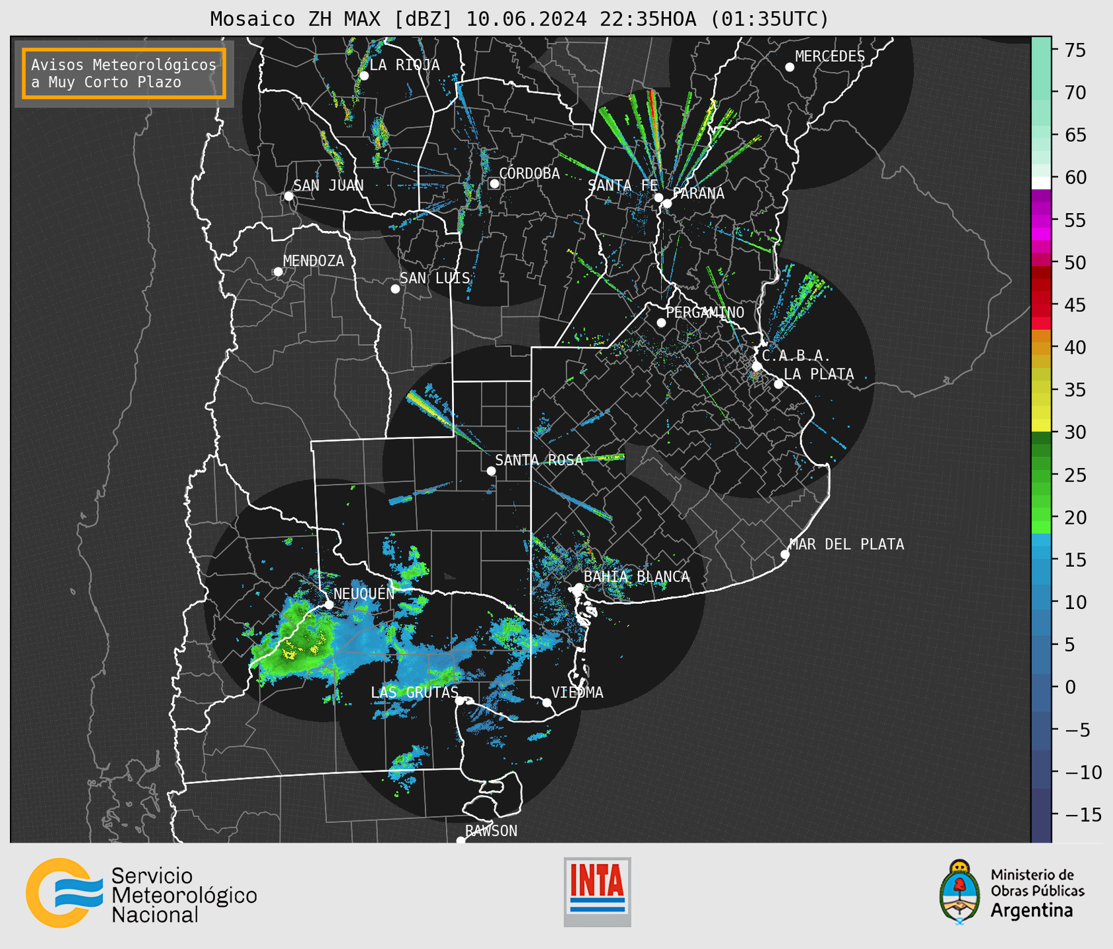Click the 30 dBZ yellow band on scale
Viewport: 1113px width, 949px height.
[x=1041, y=426]
